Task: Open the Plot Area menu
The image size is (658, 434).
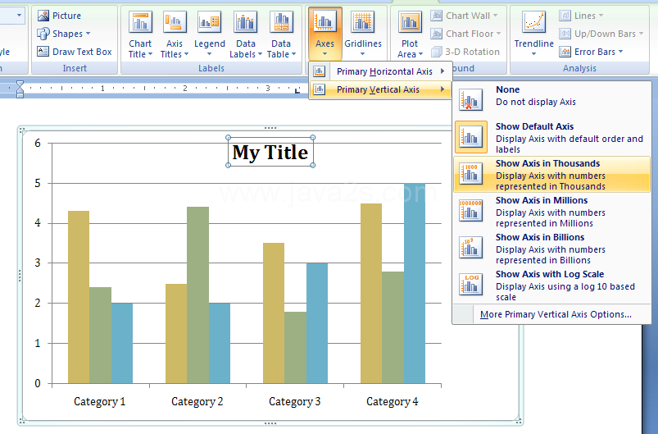Action: (410, 35)
